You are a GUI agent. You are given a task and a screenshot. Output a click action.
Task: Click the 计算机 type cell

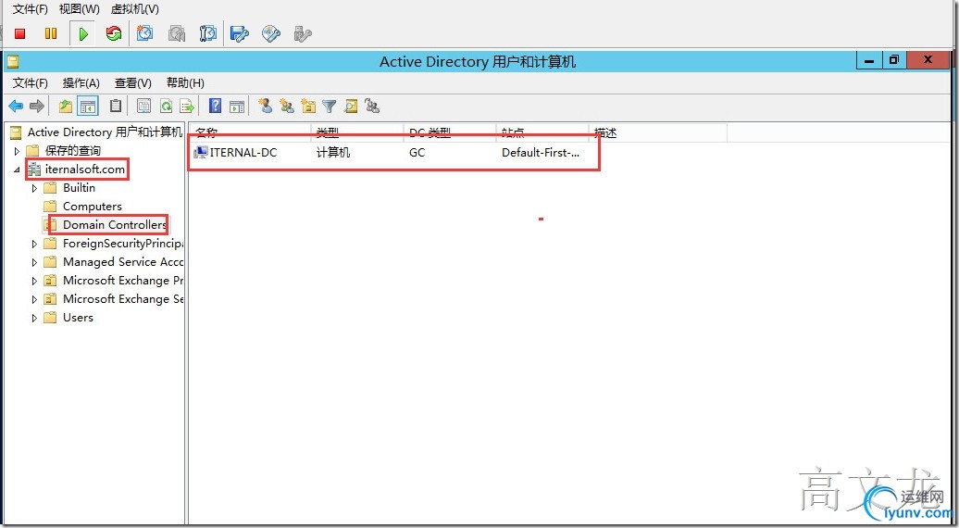pyautogui.click(x=333, y=152)
